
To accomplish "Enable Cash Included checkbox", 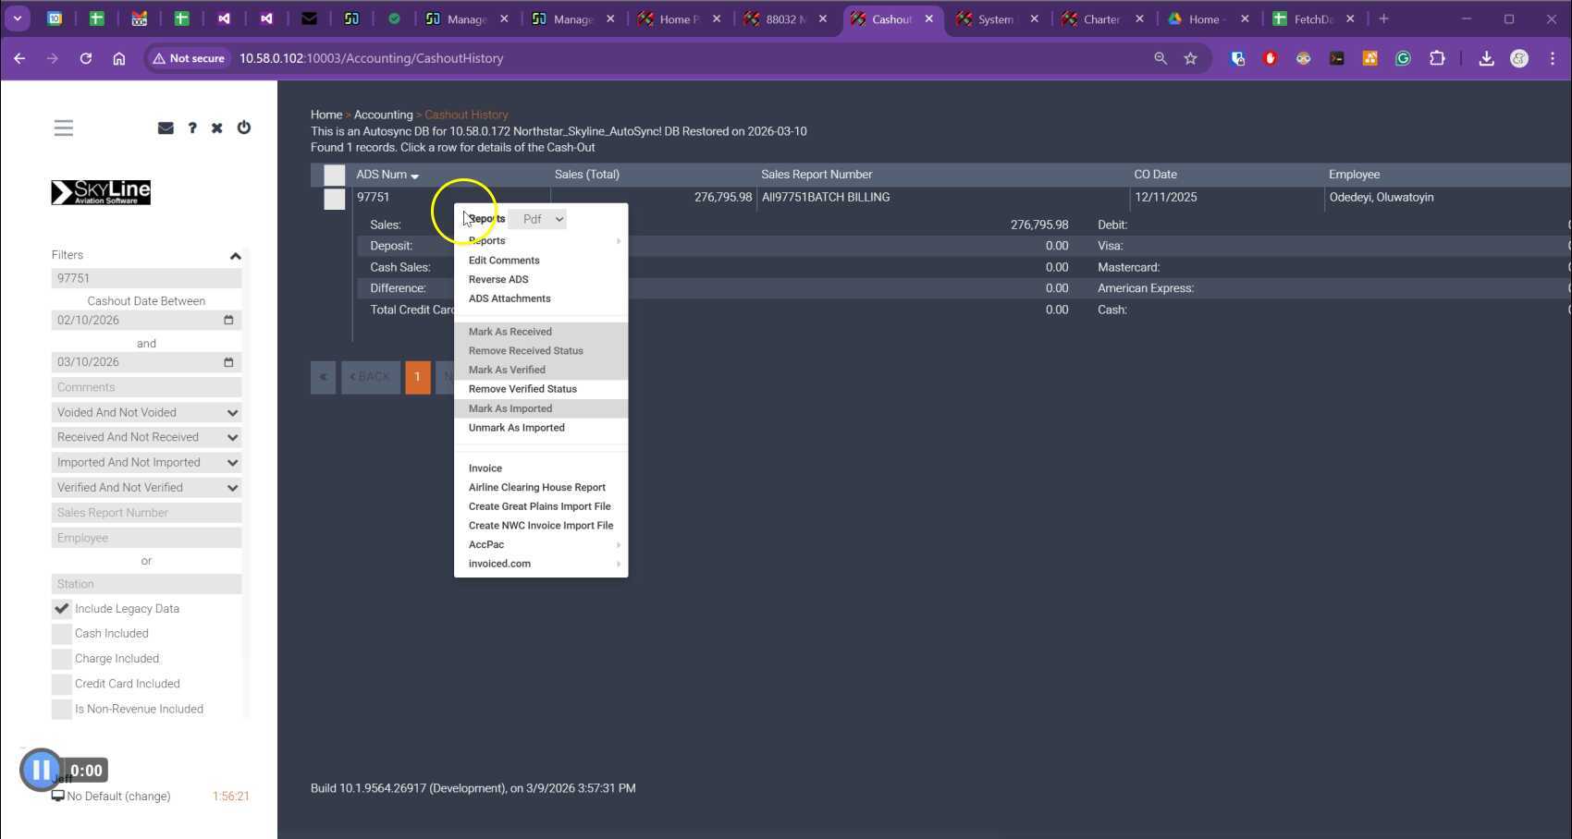I will click(62, 634).
